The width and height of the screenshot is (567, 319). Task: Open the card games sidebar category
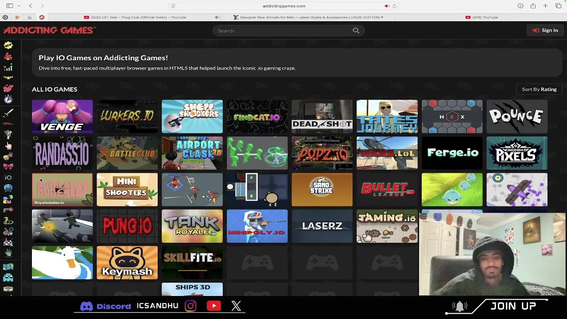point(8,134)
